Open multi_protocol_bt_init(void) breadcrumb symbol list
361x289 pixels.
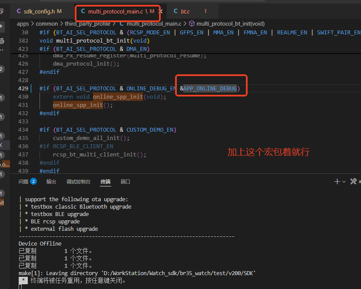(231, 24)
